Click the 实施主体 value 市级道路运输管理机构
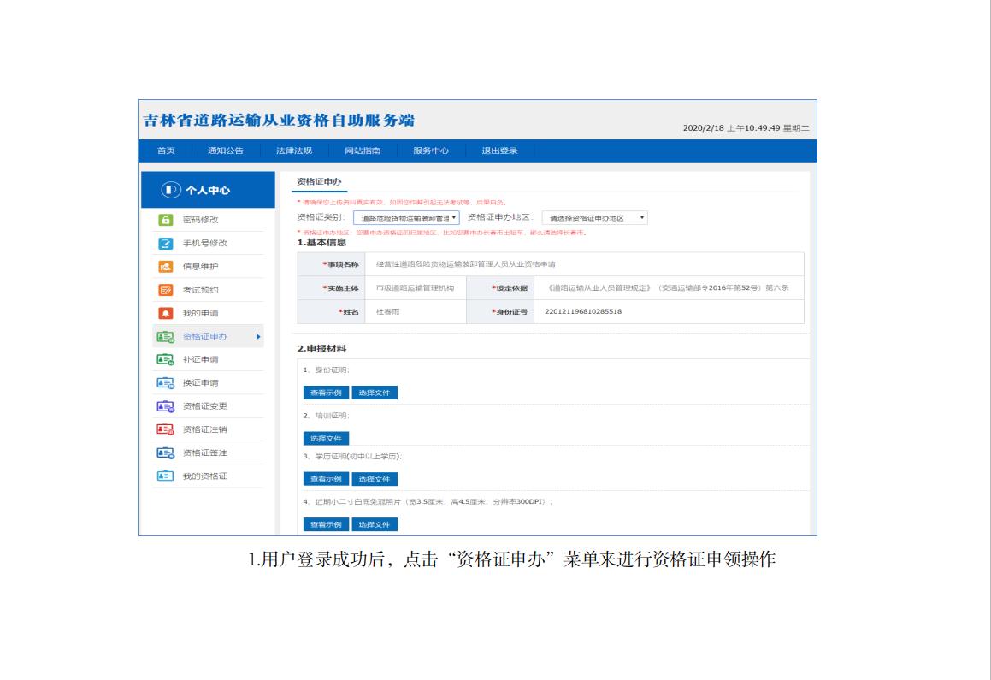The image size is (991, 680). pyautogui.click(x=415, y=288)
